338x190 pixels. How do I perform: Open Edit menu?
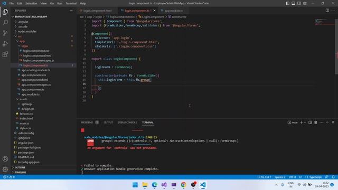point(20,4)
